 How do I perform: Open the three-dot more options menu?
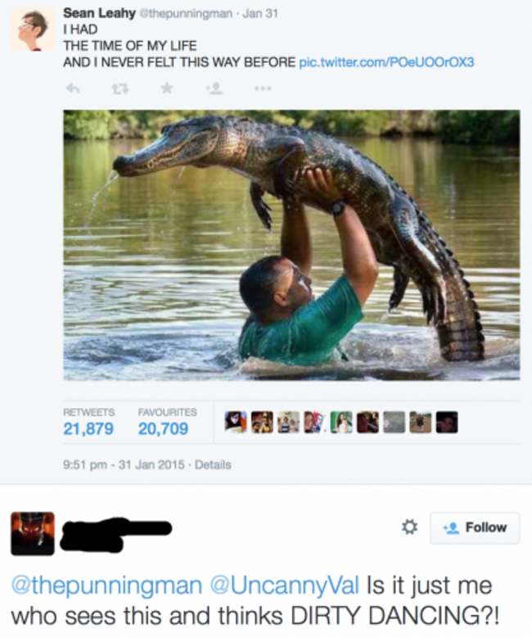pos(263,88)
